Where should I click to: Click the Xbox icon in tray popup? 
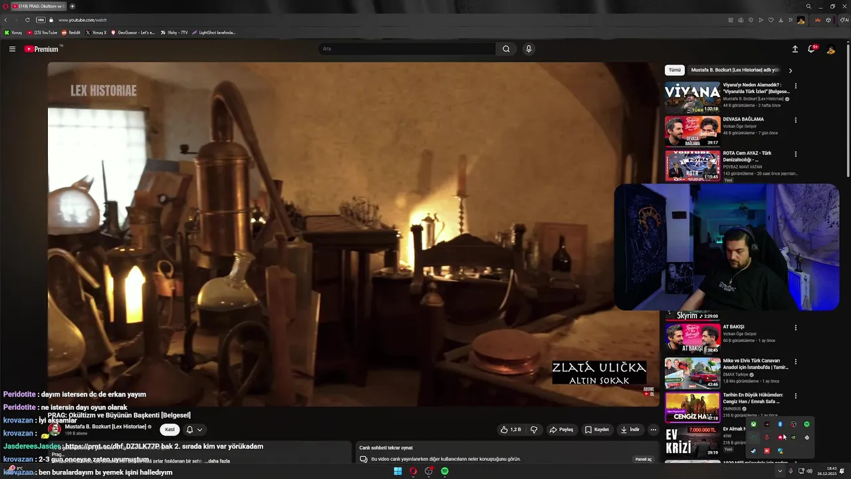[x=753, y=424]
